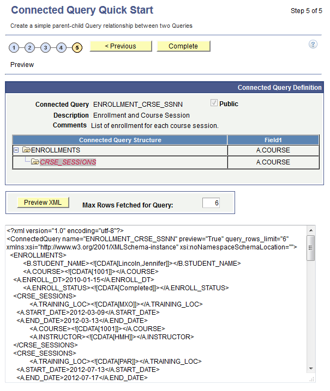Viewport: 330px width, 391px height.
Task: Click the XML scrollbar thumb
Action: [310, 248]
